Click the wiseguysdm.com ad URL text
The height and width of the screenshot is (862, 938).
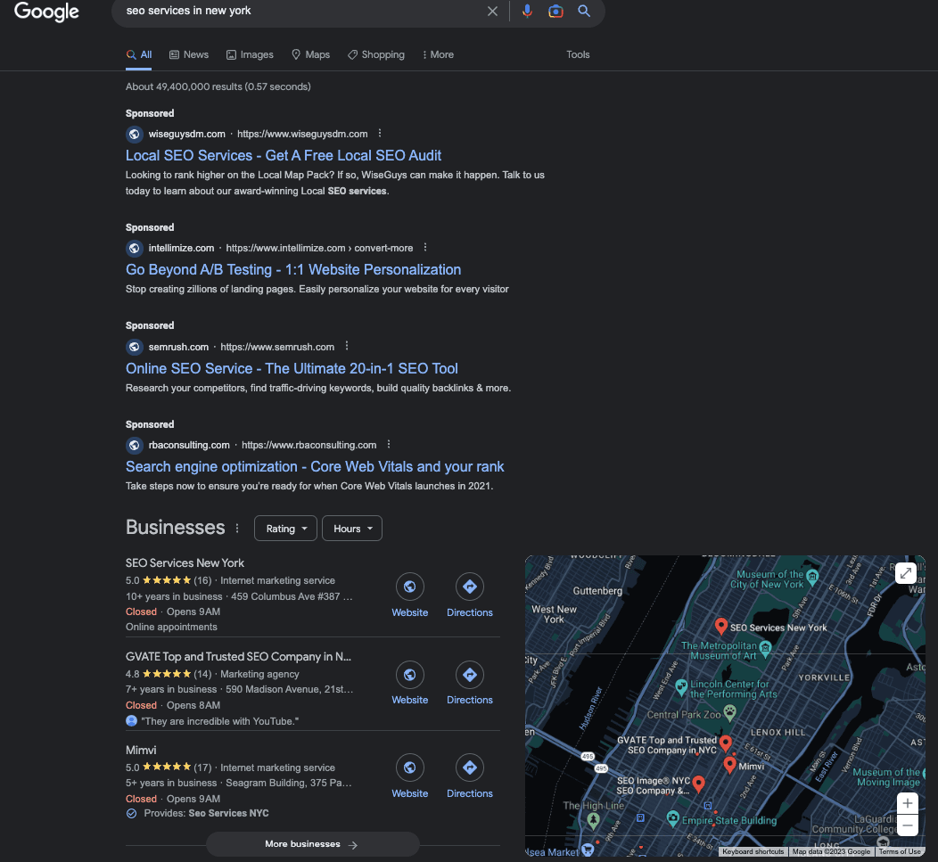[x=302, y=134]
